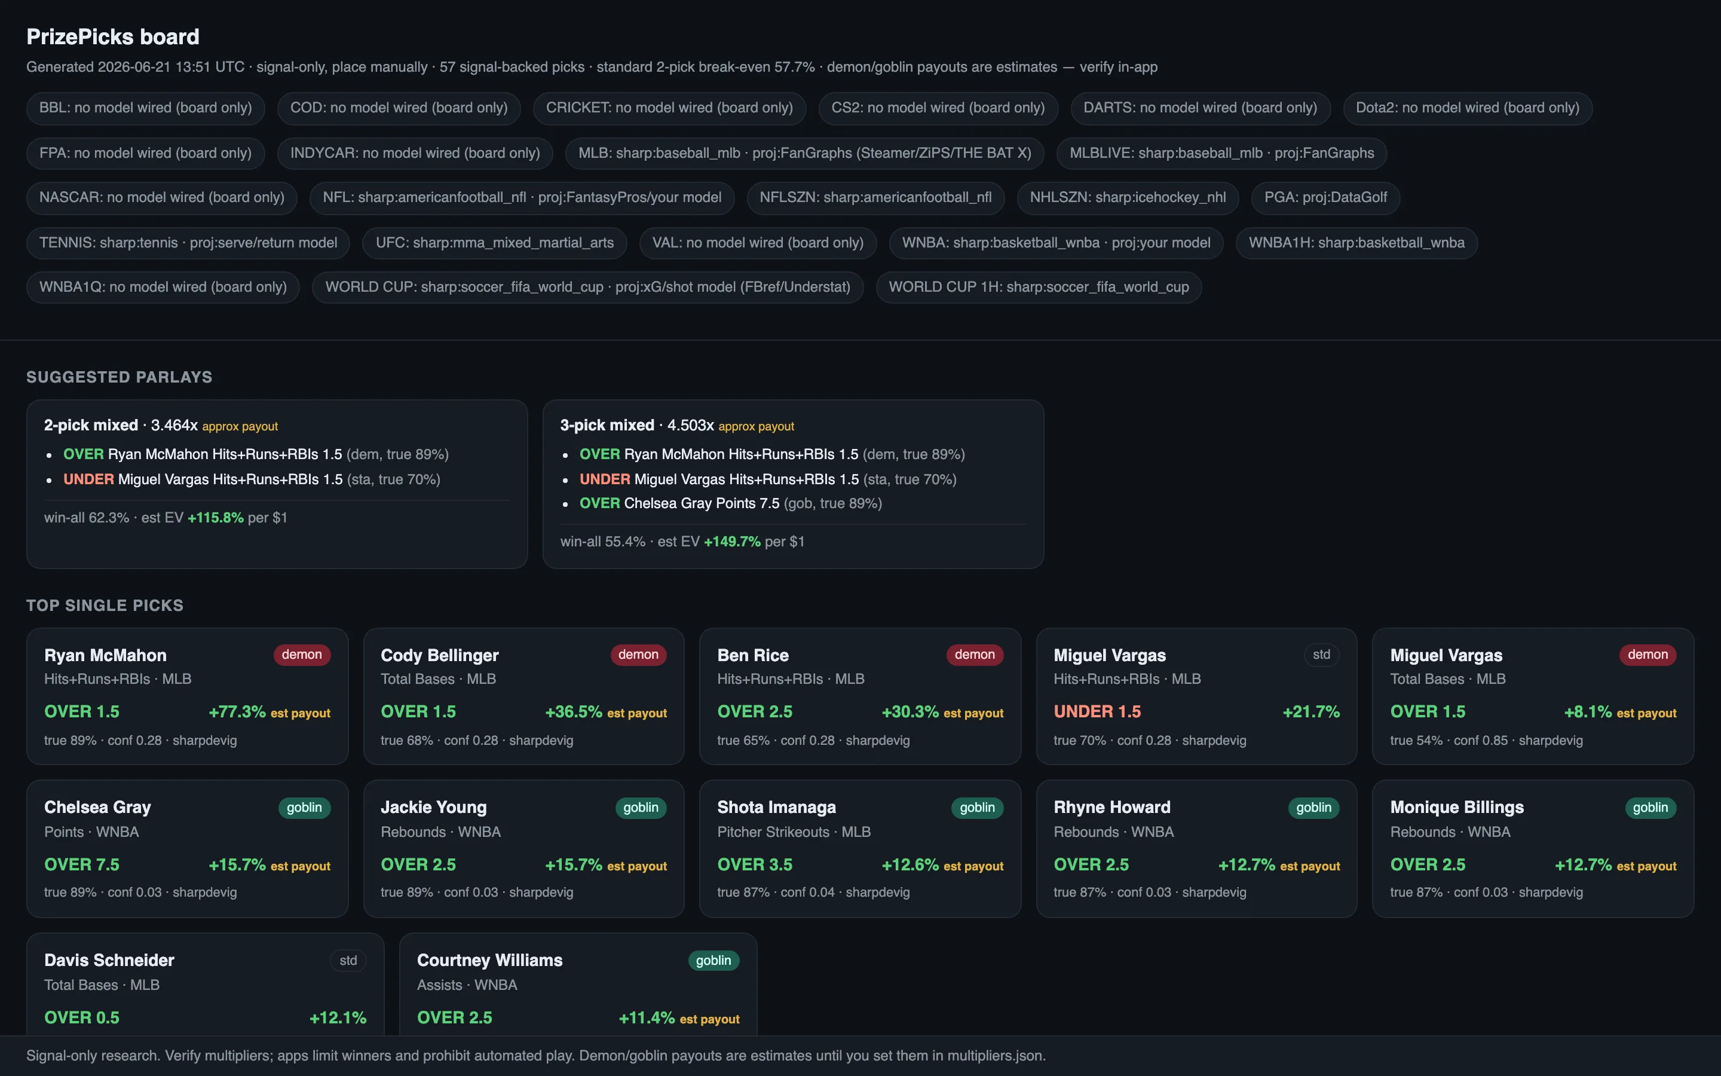Open the Courtney Williams Assists card
This screenshot has width=1721, height=1076.
tap(578, 985)
